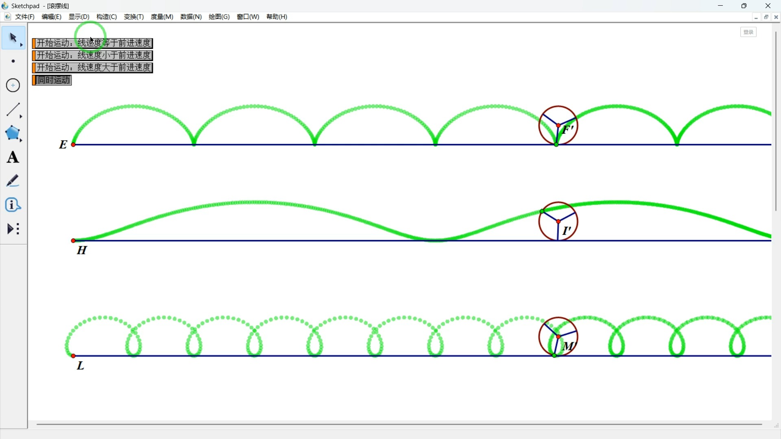Image resolution: width=781 pixels, height=439 pixels.
Task: Select the Straightedge line tool
Action: coord(13,109)
